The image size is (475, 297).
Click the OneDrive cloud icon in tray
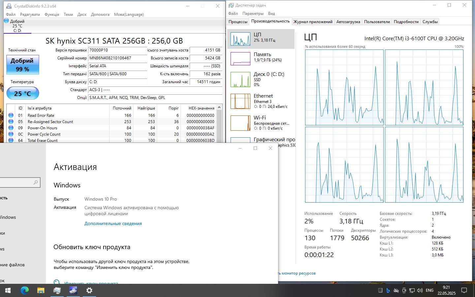(x=396, y=290)
